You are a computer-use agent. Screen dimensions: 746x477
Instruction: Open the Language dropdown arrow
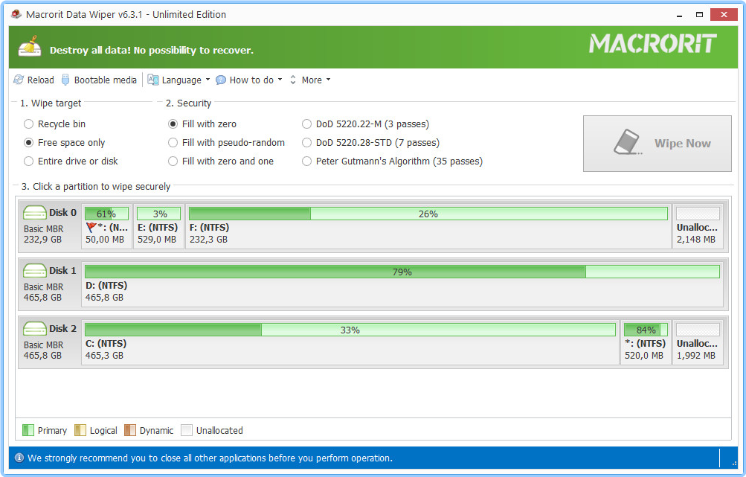pos(208,80)
